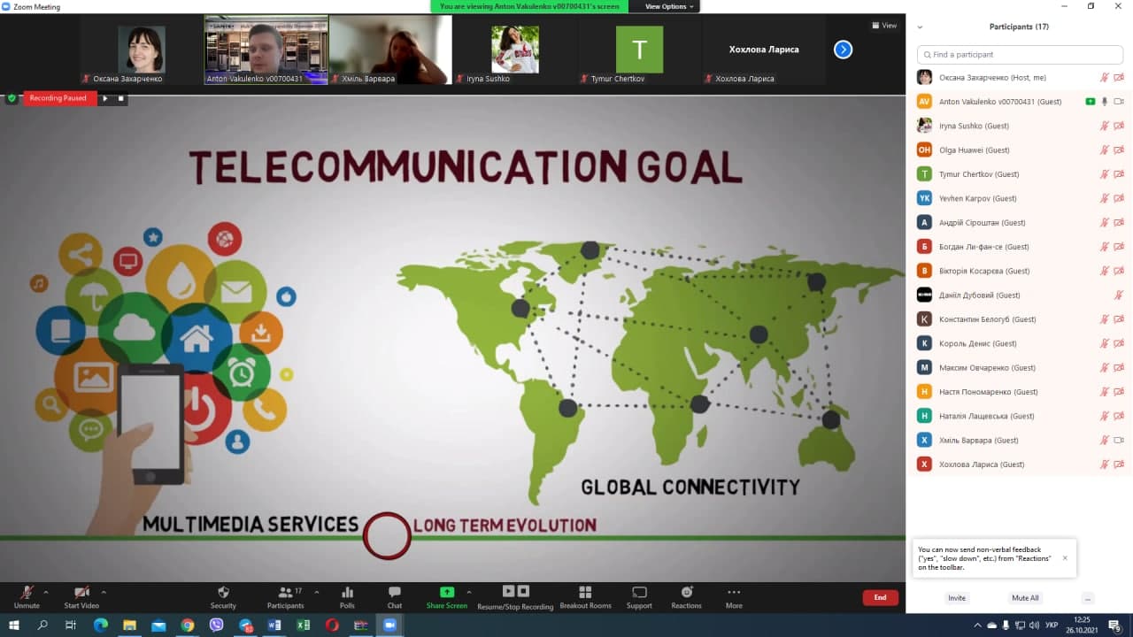
Task: Click next arrow to show more video thumbnails
Action: [x=843, y=50]
